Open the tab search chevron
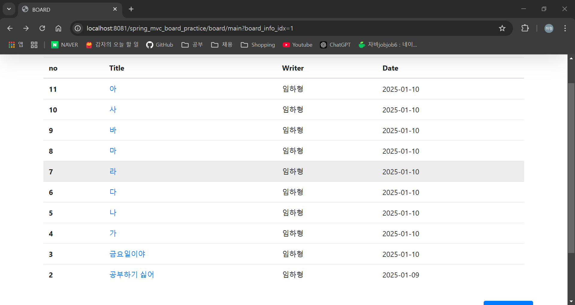This screenshot has width=575, height=305. [x=9, y=9]
